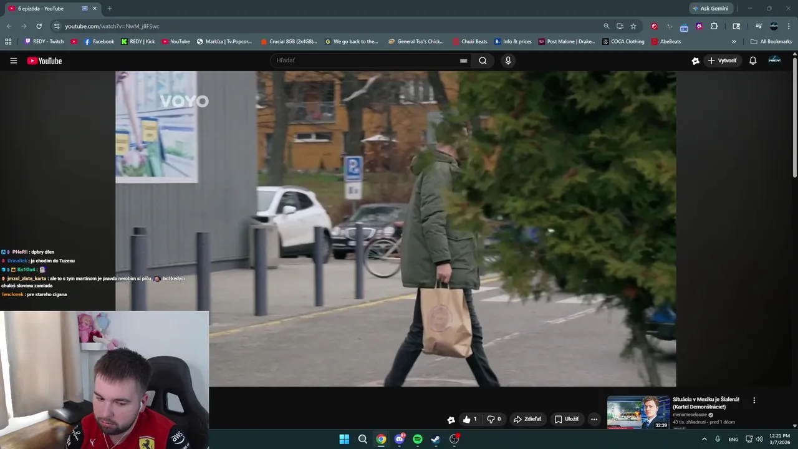Open the on-screen keyboard icon in the search box
The image size is (798, 449).
coord(463,60)
